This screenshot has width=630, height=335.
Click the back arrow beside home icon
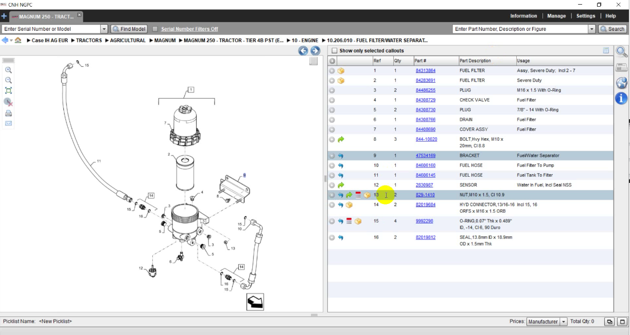tap(6, 40)
